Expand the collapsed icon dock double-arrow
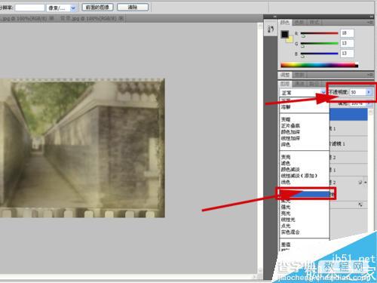377x283 pixels. 275,17
